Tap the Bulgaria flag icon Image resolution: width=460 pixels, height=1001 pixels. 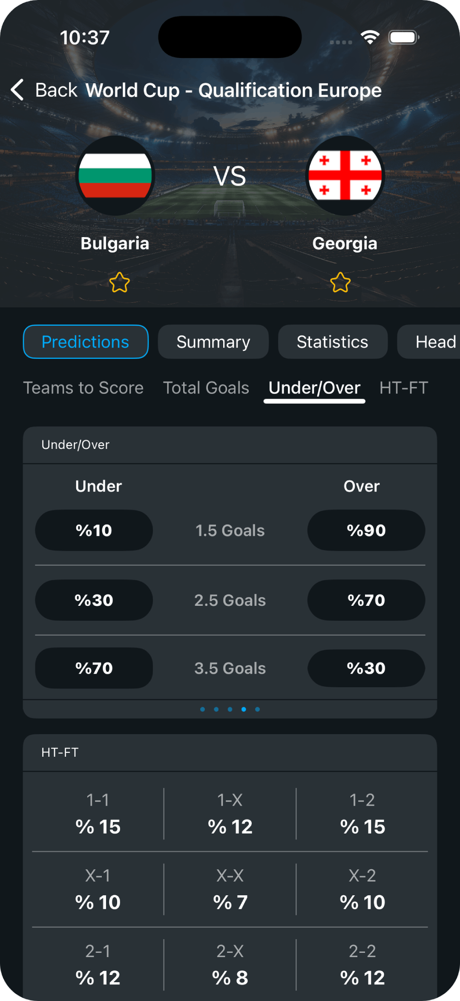click(115, 176)
